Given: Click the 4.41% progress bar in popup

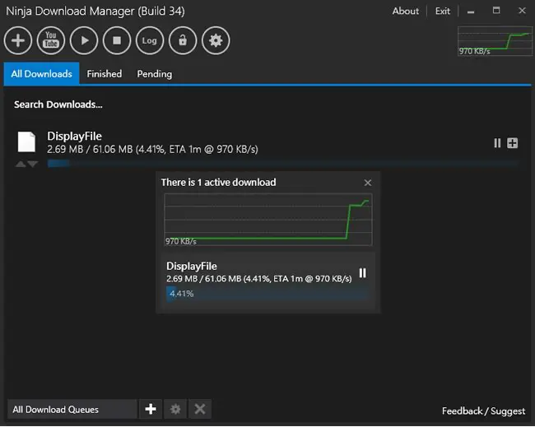Looking at the screenshot, I should point(267,294).
